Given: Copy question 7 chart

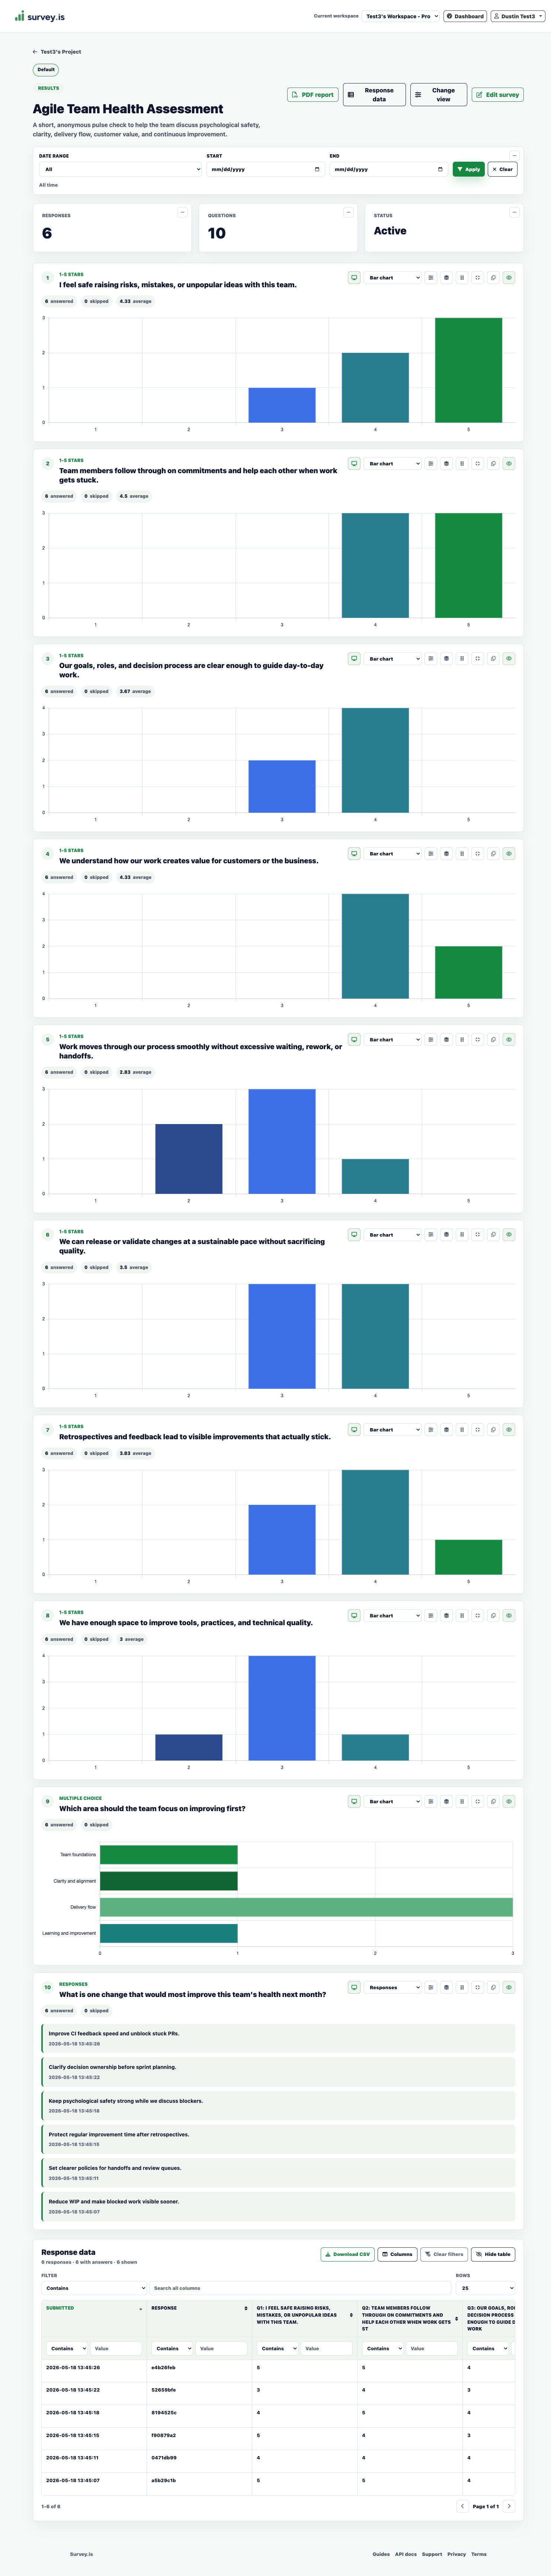Looking at the screenshot, I should 493,1430.
